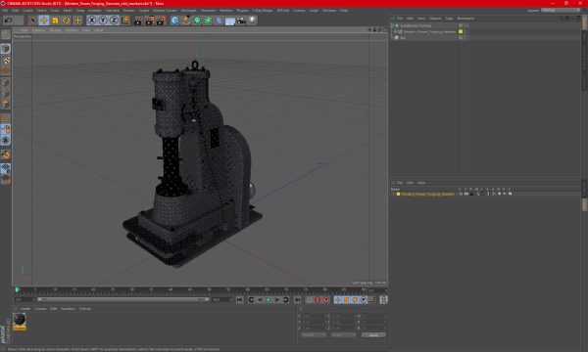Toggle Y axis lock
This screenshot has height=352, width=588.
(x=103, y=21)
